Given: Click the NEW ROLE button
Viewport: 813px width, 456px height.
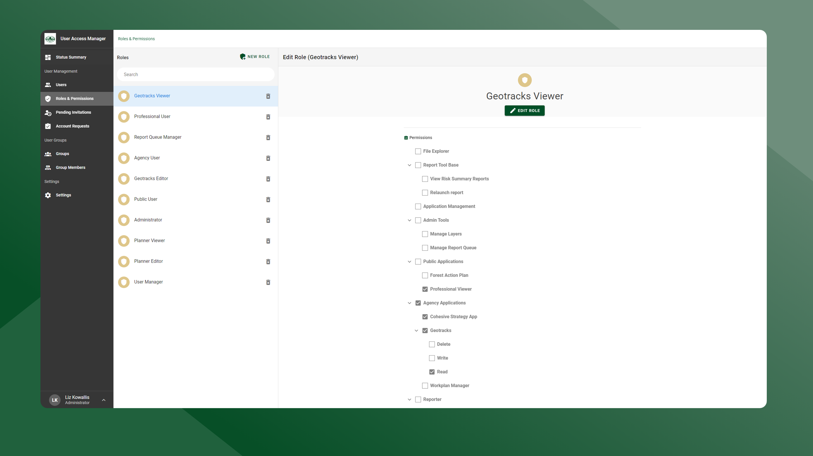Looking at the screenshot, I should tap(255, 57).
